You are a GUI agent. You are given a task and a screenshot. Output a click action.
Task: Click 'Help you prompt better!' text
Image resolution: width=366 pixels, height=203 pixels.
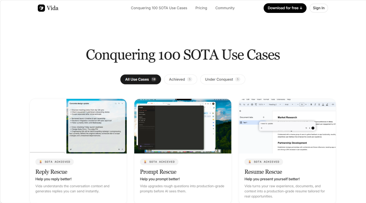[160, 179]
